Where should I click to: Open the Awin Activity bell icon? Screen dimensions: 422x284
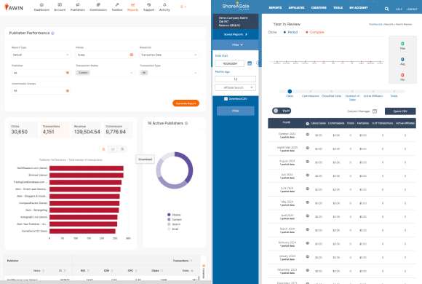click(164, 4)
